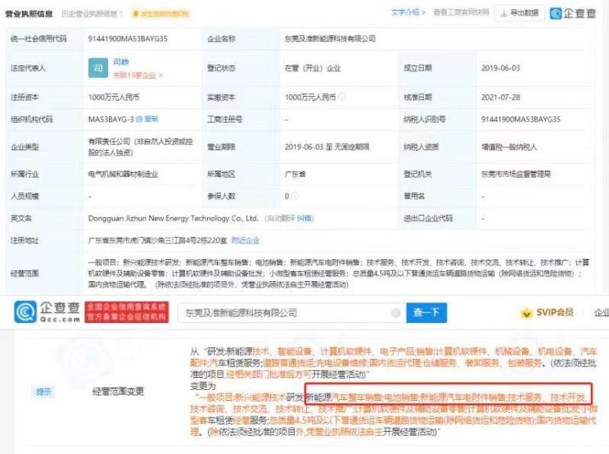Click the 企查查 Qcc.com logo beside the search bar

47,311
